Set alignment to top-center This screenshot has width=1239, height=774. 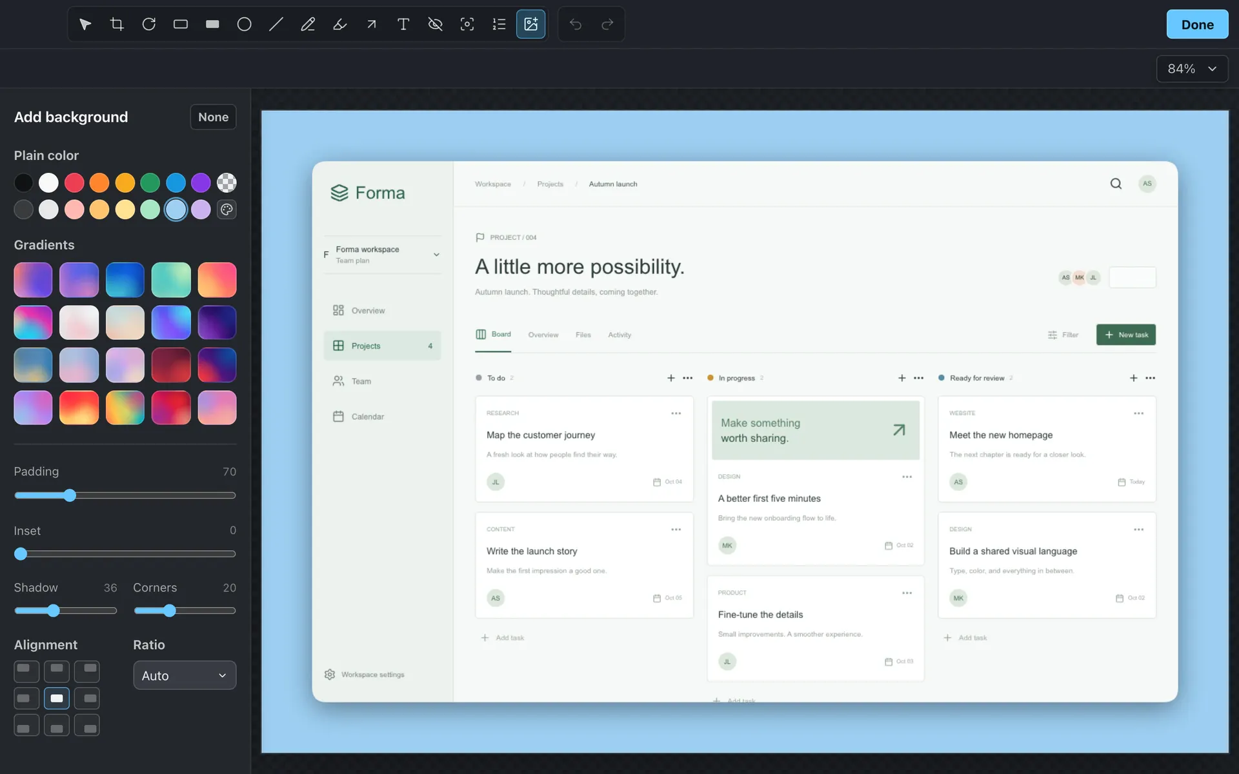tap(57, 671)
